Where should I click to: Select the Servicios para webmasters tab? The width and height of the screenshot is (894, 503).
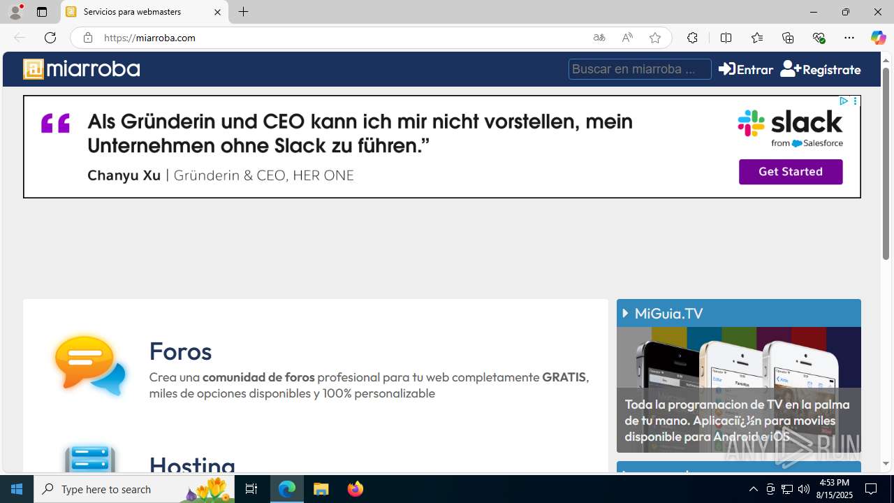point(145,12)
